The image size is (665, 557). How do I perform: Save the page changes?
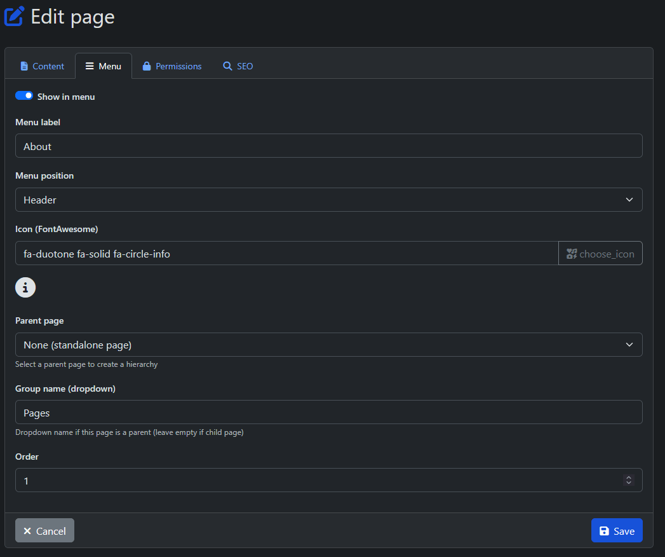pyautogui.click(x=616, y=531)
